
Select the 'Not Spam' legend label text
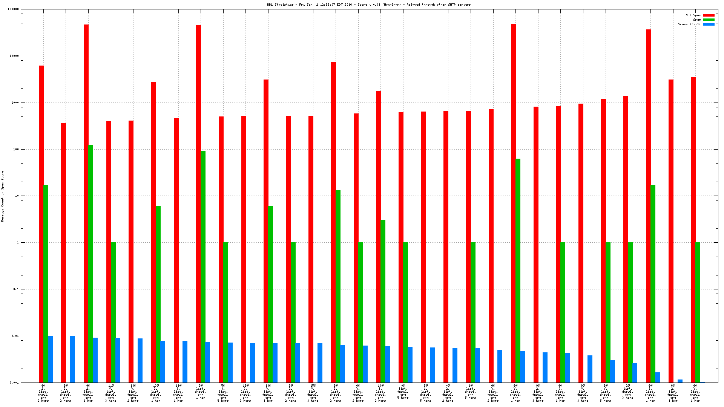[693, 15]
